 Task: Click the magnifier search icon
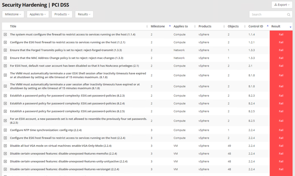[x=289, y=14]
